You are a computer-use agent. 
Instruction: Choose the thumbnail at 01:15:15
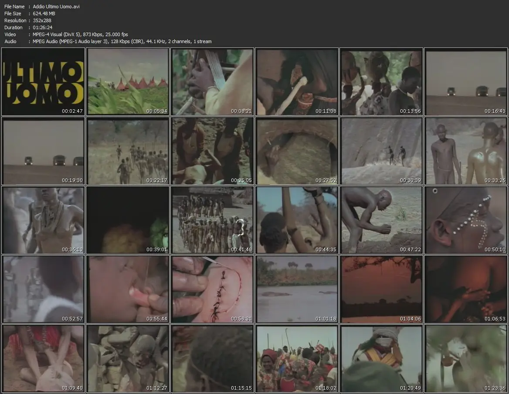[212, 359]
